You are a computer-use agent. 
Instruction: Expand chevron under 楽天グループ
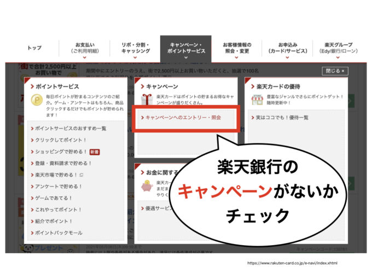coord(338,57)
